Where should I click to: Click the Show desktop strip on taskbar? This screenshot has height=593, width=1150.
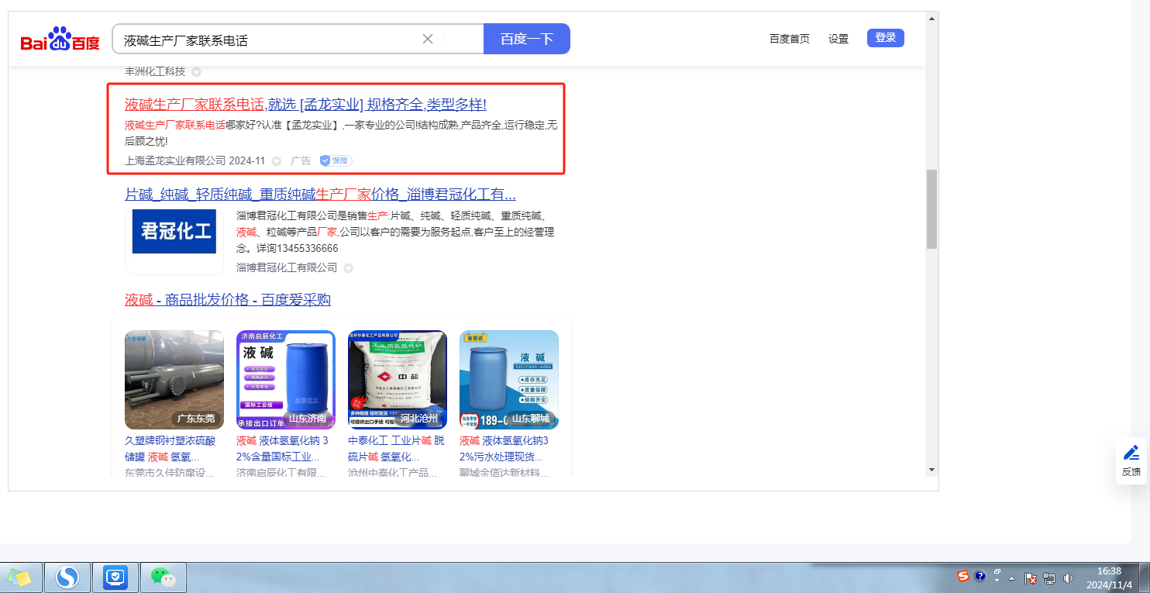point(1144,577)
